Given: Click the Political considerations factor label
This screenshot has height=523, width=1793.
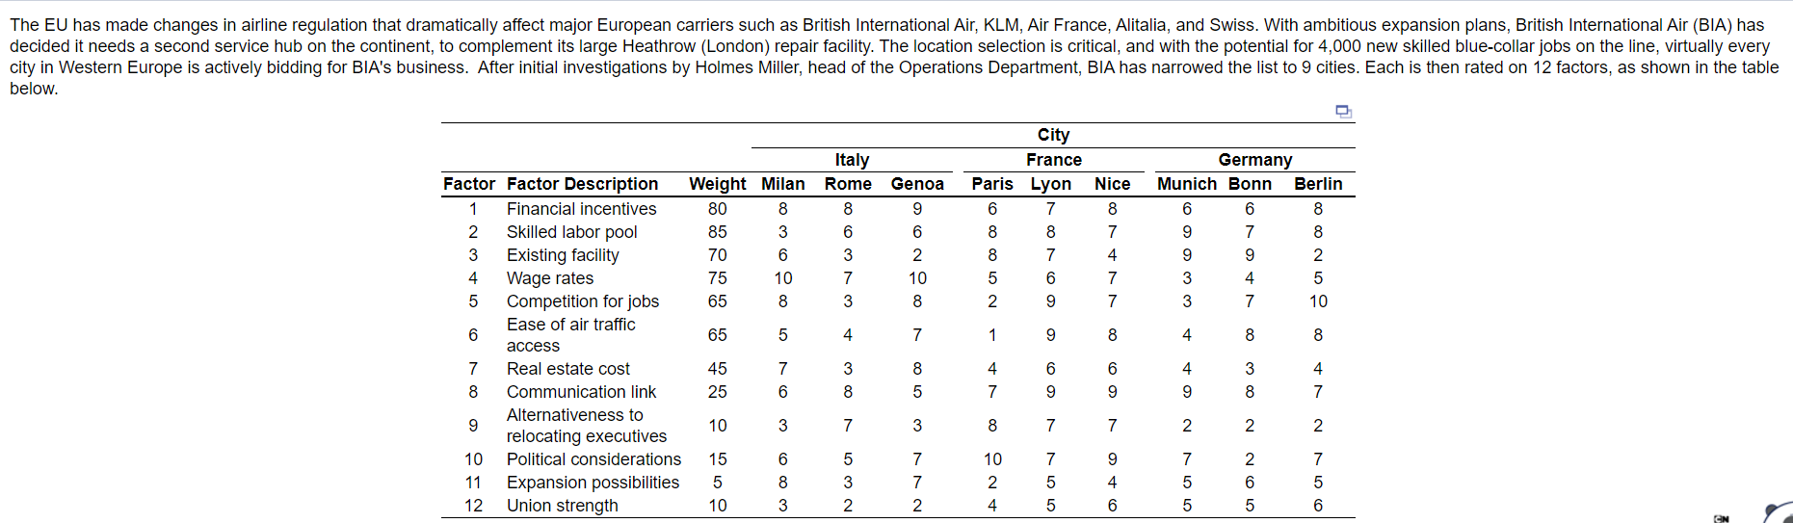Looking at the screenshot, I should click(x=593, y=459).
